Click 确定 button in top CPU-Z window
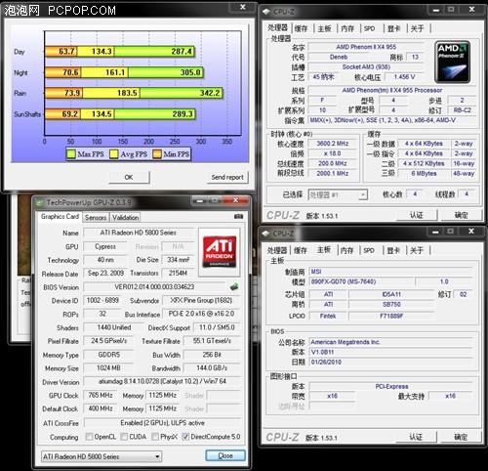The width and height of the screenshot is (488, 471). click(x=461, y=215)
